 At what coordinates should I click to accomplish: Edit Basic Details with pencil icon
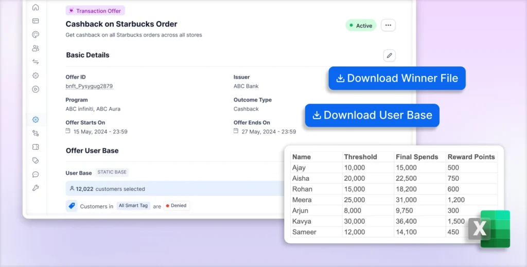(389, 55)
